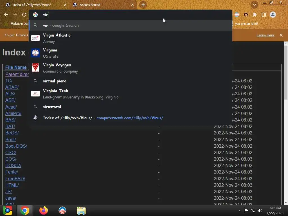Click the Google icon in address bar
Screen dimensions: 288x216
pos(35,15)
